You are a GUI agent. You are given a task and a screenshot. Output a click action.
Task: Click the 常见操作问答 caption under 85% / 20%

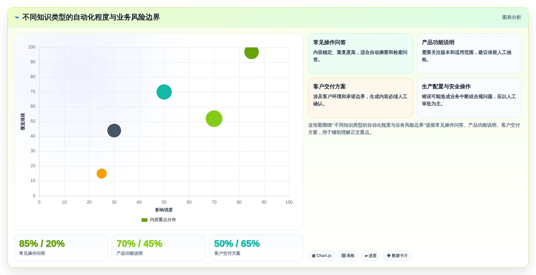point(32,253)
